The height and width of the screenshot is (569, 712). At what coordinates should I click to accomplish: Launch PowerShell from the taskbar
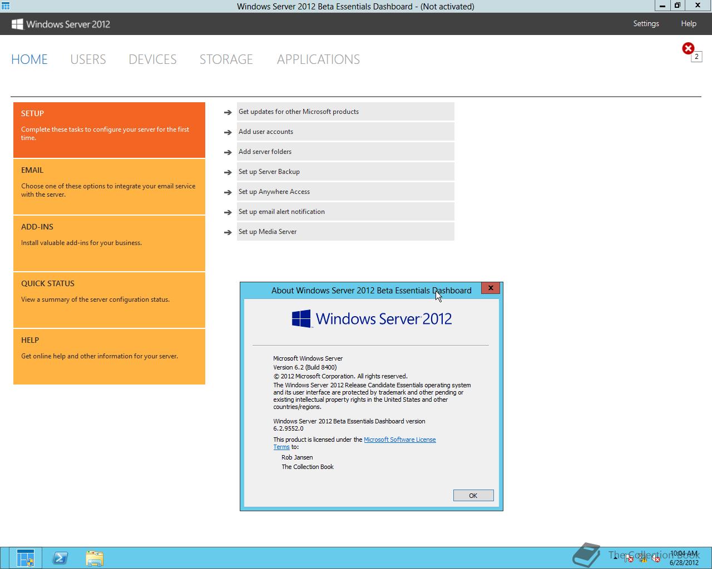click(x=60, y=558)
